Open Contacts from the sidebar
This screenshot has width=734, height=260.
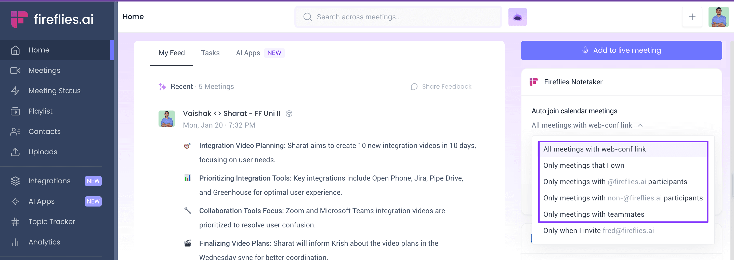[x=57, y=132]
